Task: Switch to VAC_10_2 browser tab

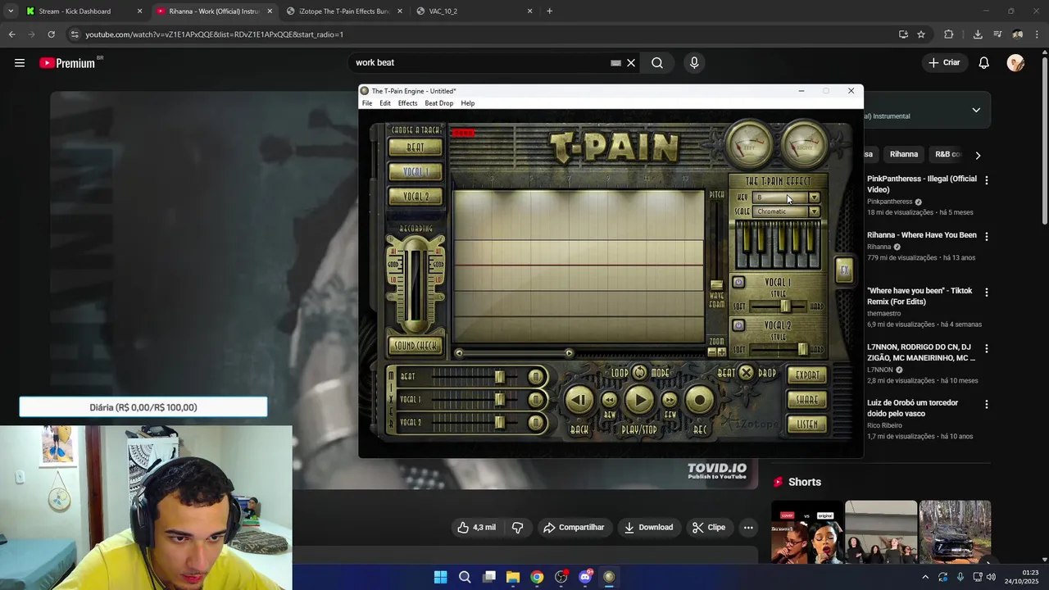Action: pyautogui.click(x=474, y=11)
